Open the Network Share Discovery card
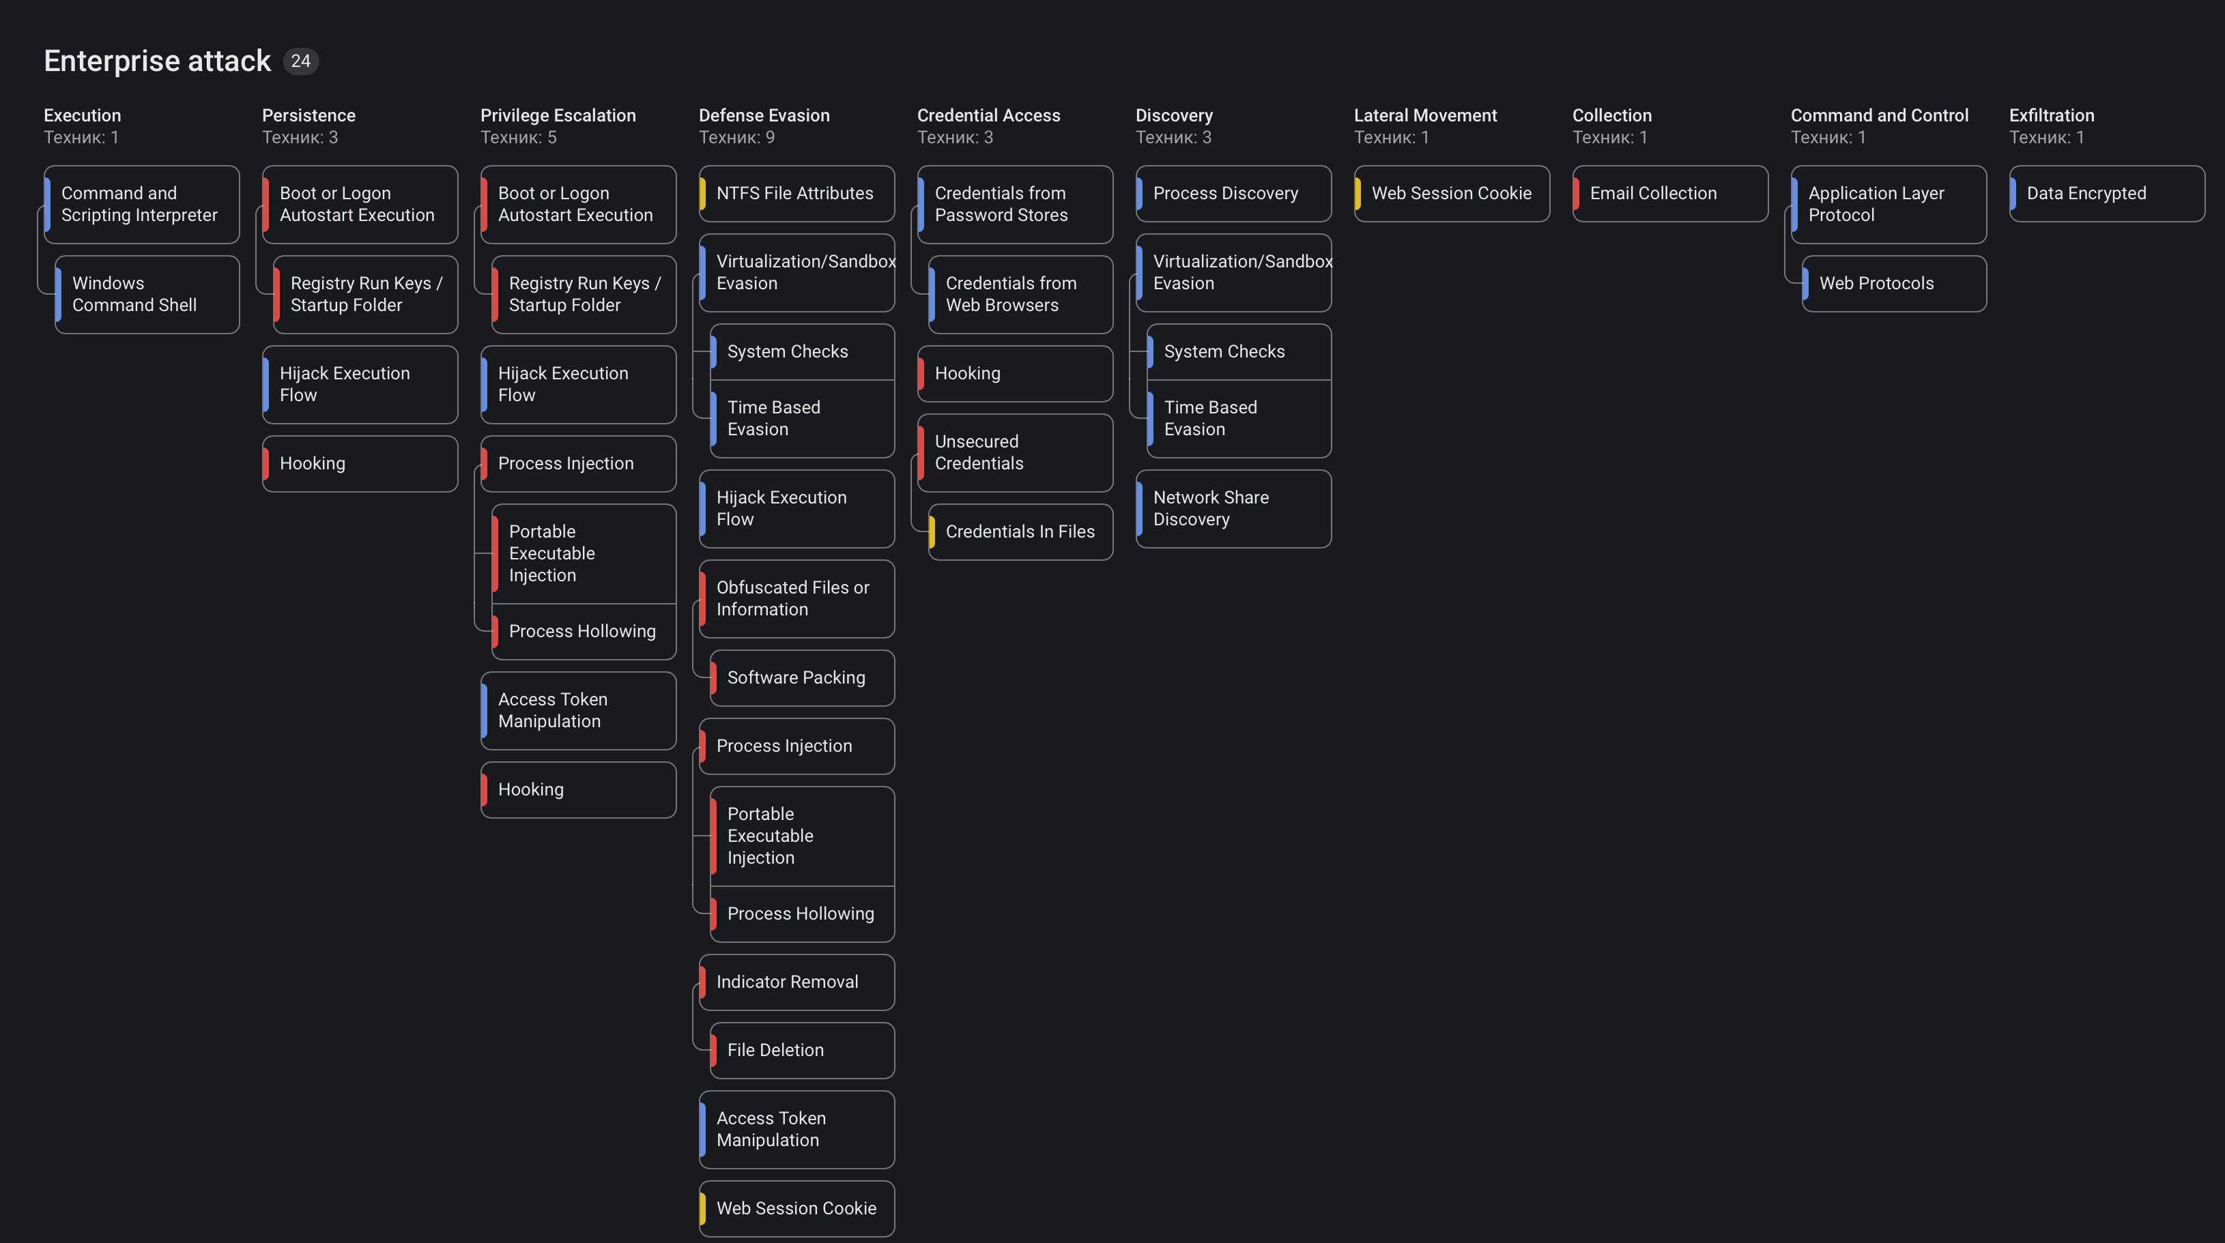This screenshot has height=1243, width=2225. (1233, 508)
